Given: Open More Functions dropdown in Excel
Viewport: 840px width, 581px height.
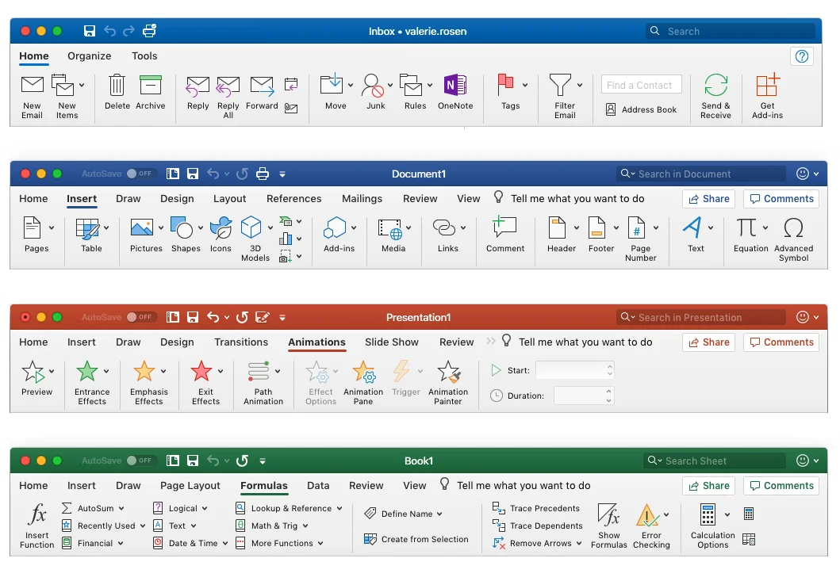Looking at the screenshot, I should (x=320, y=543).
